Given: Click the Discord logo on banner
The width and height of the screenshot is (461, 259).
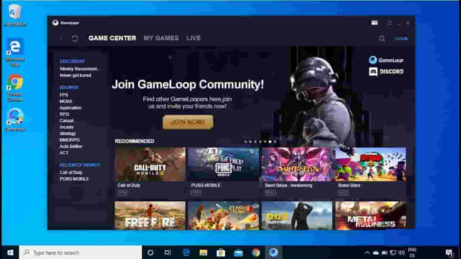Looking at the screenshot, I should pos(386,72).
